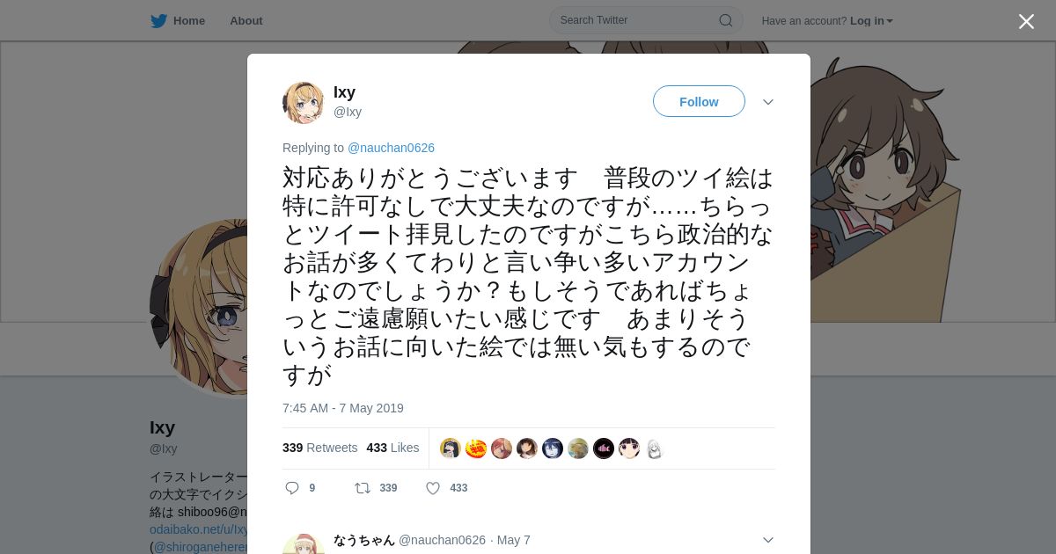Close the tweet overlay with X
1056x554 pixels.
(x=1026, y=21)
